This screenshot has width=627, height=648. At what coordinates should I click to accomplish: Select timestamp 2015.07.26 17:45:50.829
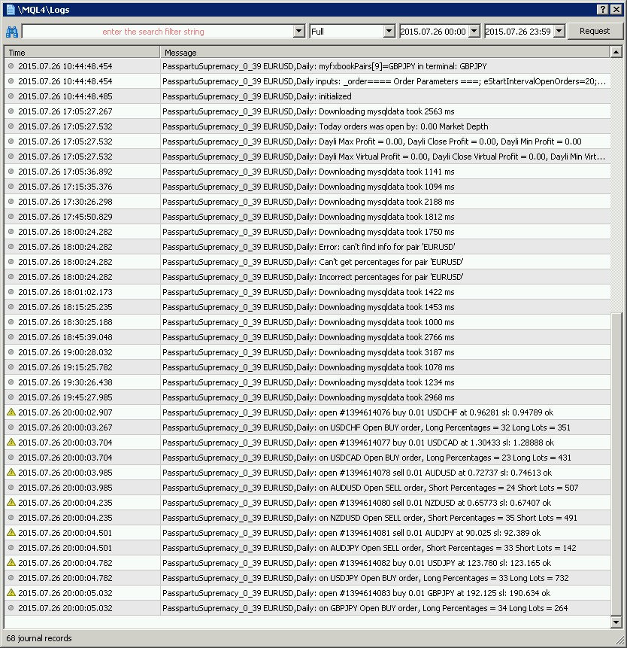(65, 217)
